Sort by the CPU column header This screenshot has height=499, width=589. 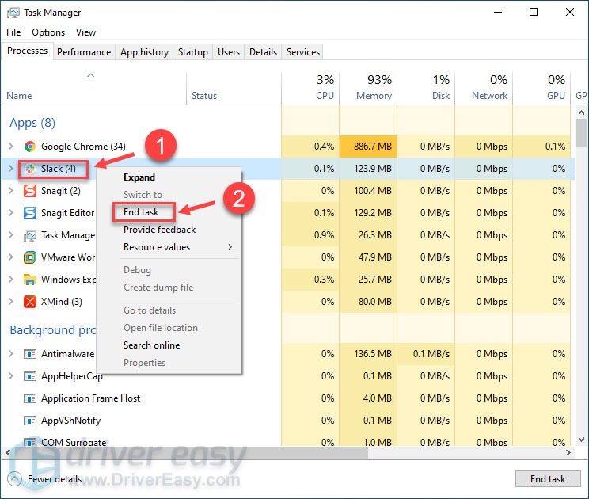click(310, 88)
